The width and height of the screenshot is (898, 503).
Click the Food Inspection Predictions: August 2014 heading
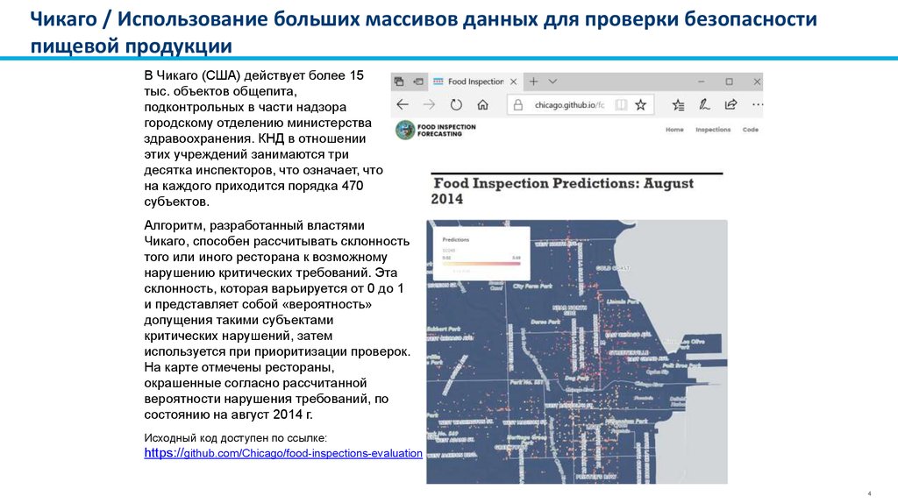562,190
